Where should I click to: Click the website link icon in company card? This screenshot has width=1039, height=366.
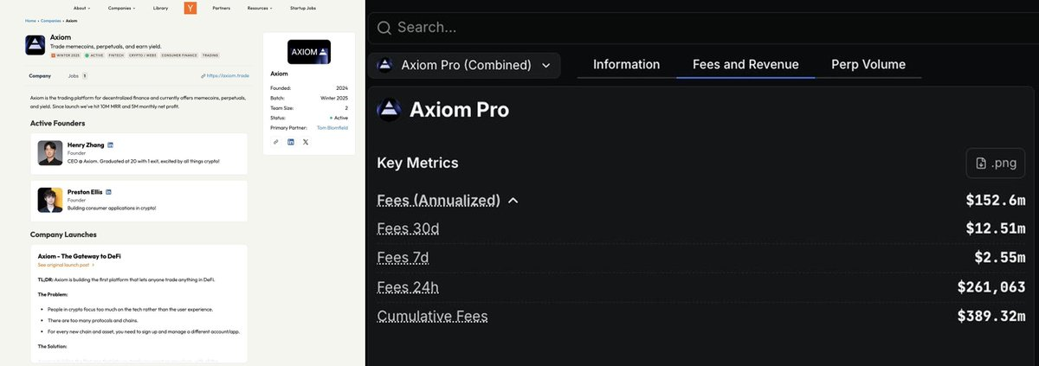click(x=275, y=142)
